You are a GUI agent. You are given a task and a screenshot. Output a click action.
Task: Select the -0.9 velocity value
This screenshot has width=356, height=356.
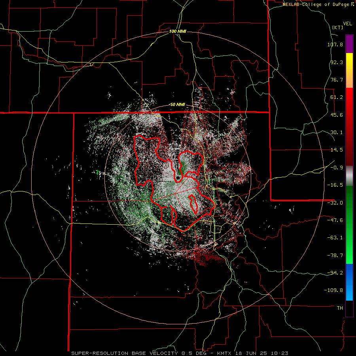point(337,168)
